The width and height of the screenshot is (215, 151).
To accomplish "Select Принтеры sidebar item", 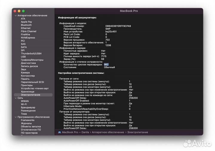I will click(x=27, y=85).
